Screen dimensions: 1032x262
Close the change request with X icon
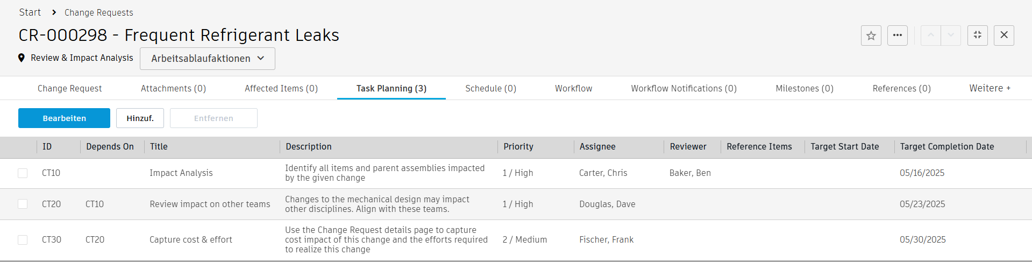(1003, 36)
